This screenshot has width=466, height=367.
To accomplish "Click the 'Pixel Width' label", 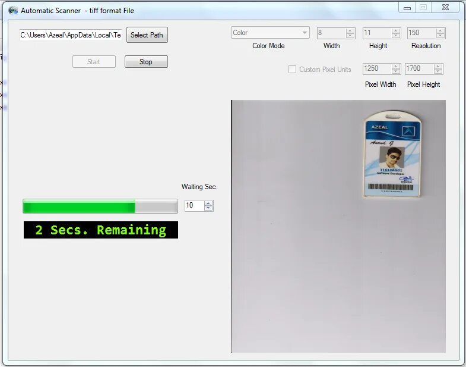I will click(x=381, y=84).
